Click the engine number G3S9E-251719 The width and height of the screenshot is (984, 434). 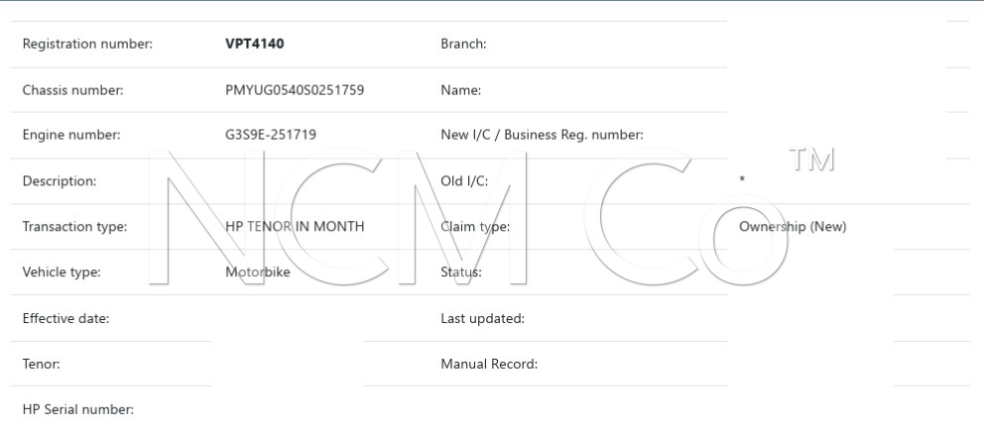tap(271, 136)
